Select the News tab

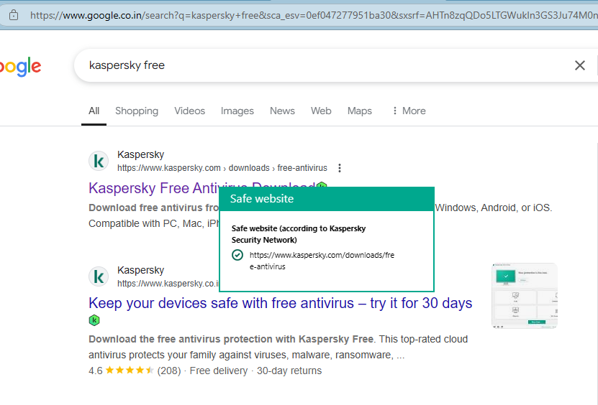point(282,111)
